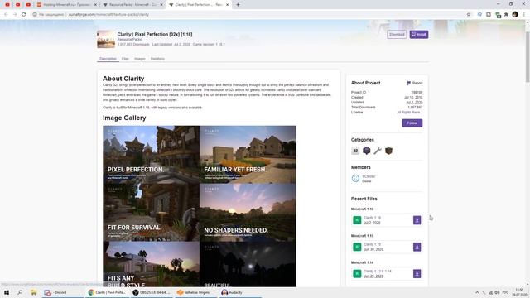
Task: Click the green R badge for Clarity 1.14
Action: [x=357, y=274]
